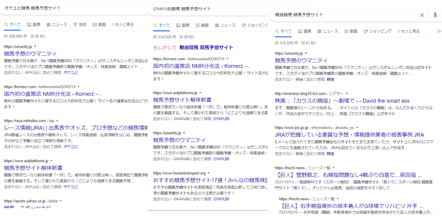Open ニュース tab in the OYAYUBI競馬 search

pos(225,25)
